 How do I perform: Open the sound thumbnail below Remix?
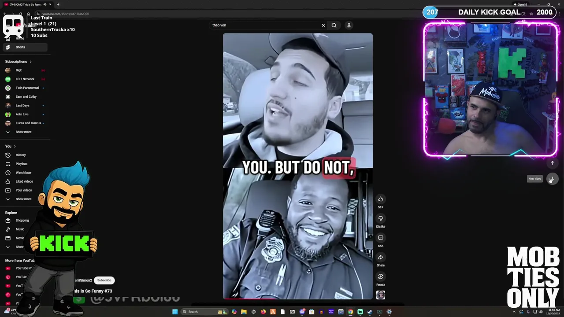pos(381,295)
